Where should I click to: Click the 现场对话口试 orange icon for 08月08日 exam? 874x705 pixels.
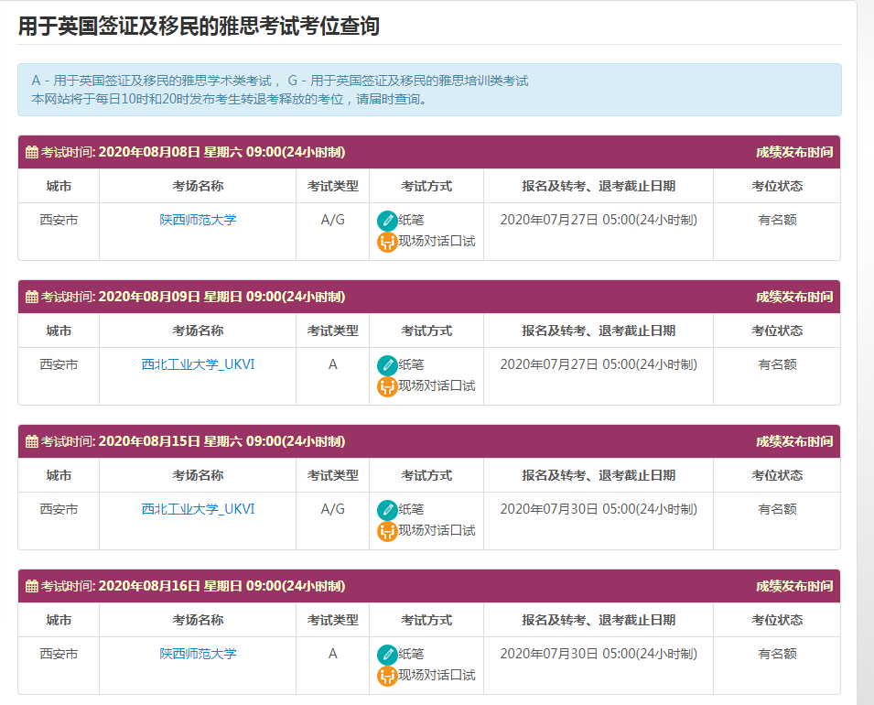387,242
